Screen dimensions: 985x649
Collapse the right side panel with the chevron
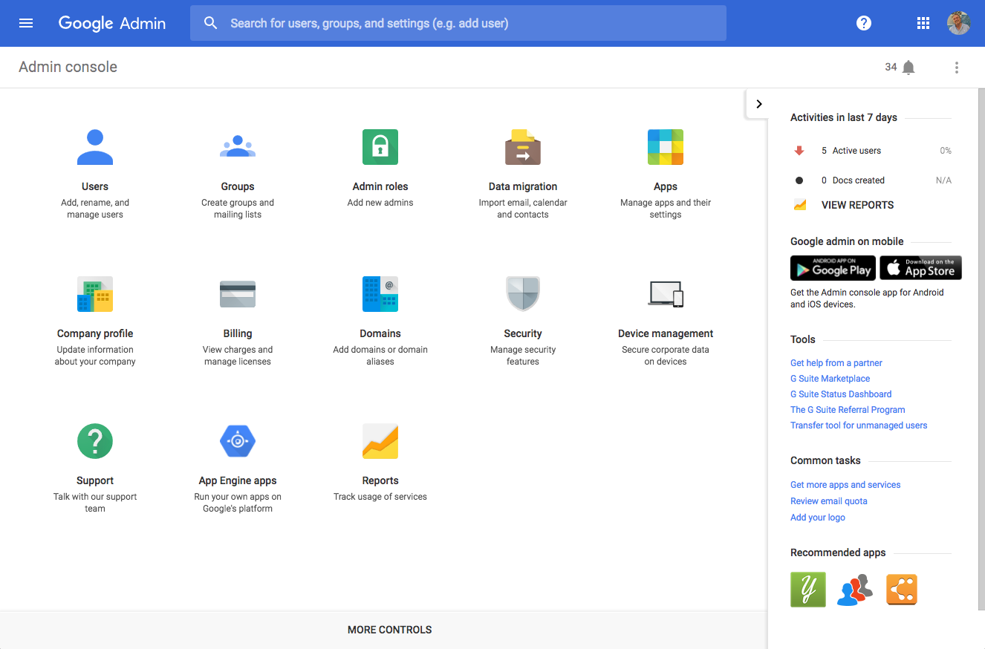[x=758, y=104]
